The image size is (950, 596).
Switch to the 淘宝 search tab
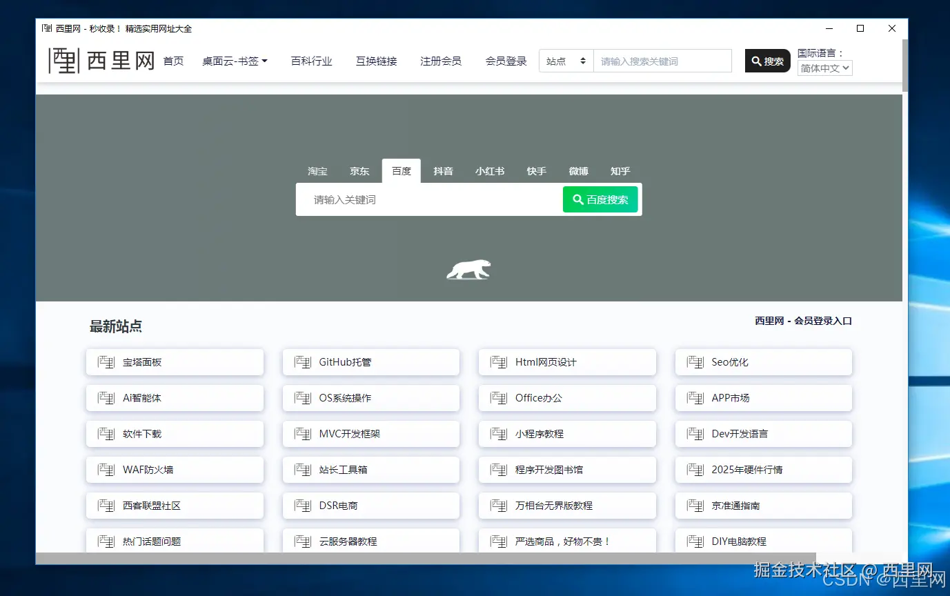(317, 171)
